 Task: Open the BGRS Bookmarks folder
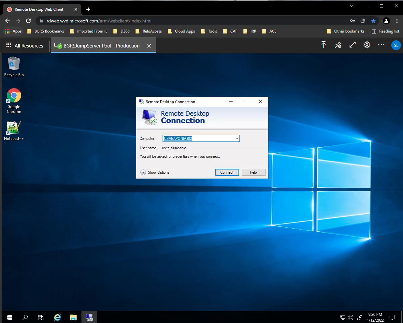46,31
